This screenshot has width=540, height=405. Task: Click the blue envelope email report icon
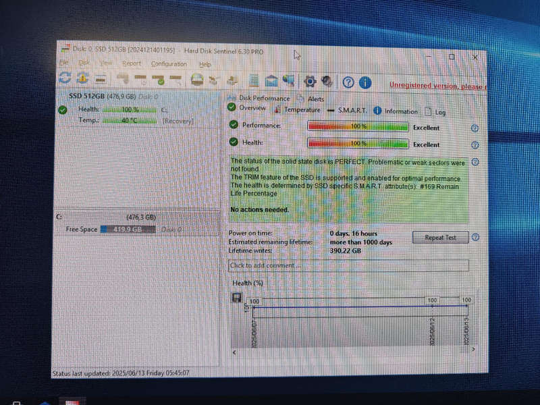[x=271, y=81]
